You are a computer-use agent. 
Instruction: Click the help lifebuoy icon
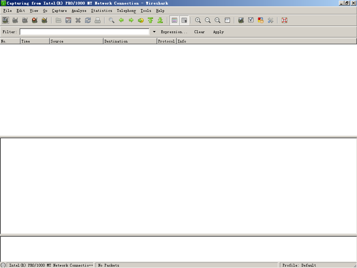pyautogui.click(x=284, y=20)
